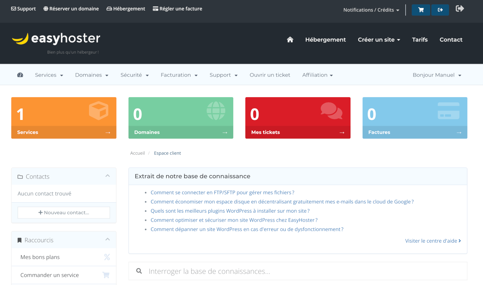Click the Nouveau contact button
This screenshot has height=285, width=483.
pos(63,213)
